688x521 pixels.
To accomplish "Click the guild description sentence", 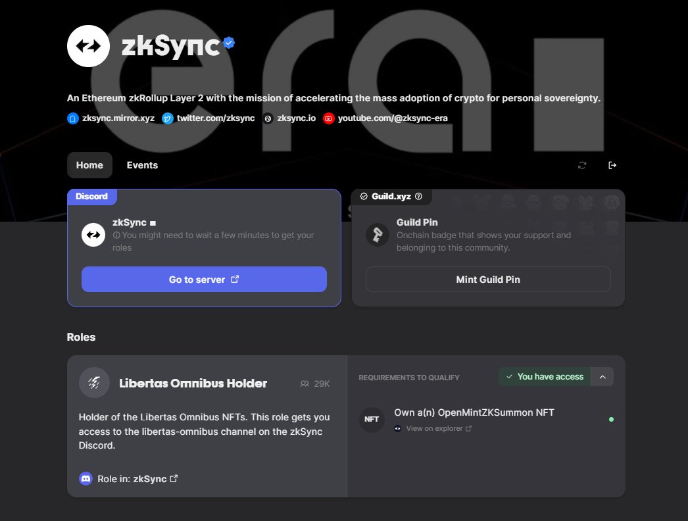I will [x=333, y=98].
